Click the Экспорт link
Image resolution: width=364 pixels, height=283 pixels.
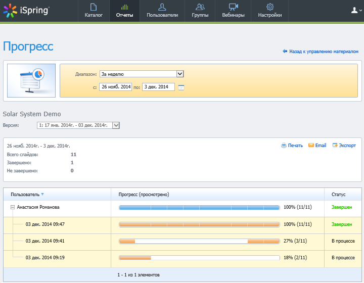pyautogui.click(x=347, y=146)
